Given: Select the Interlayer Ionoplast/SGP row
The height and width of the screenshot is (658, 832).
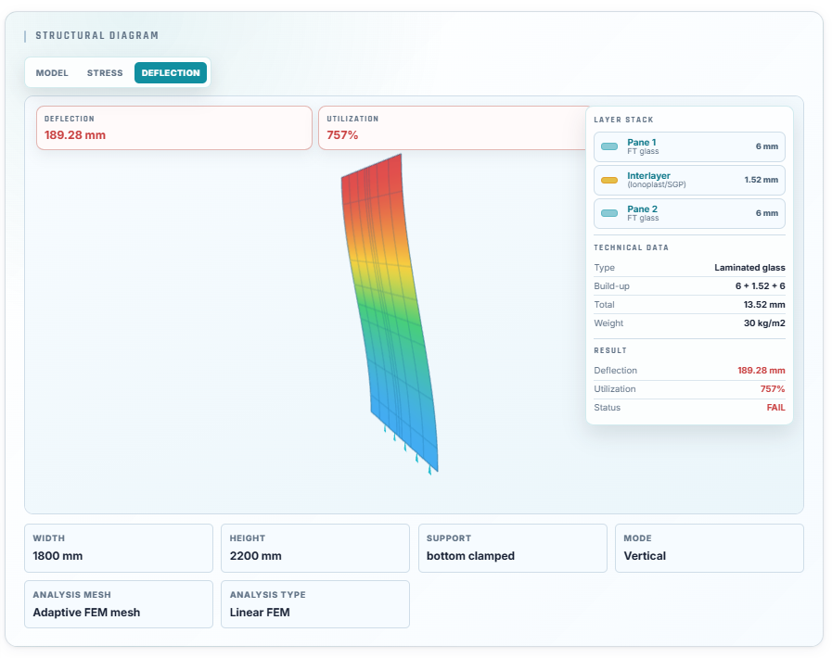Looking at the screenshot, I should click(x=689, y=181).
